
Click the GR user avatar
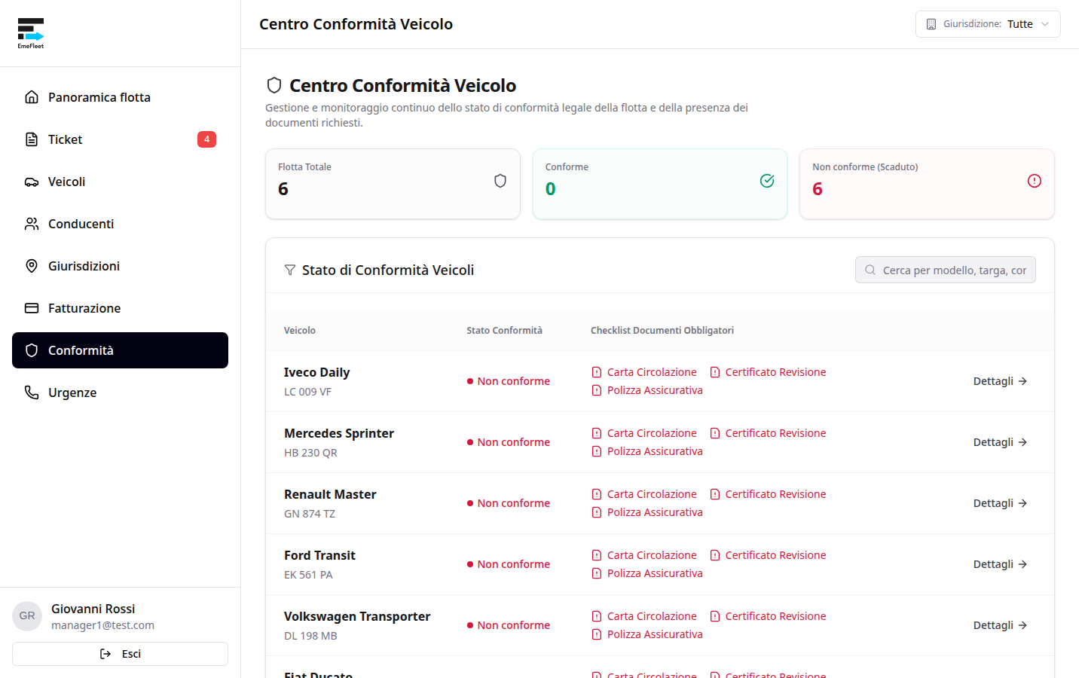(x=27, y=616)
